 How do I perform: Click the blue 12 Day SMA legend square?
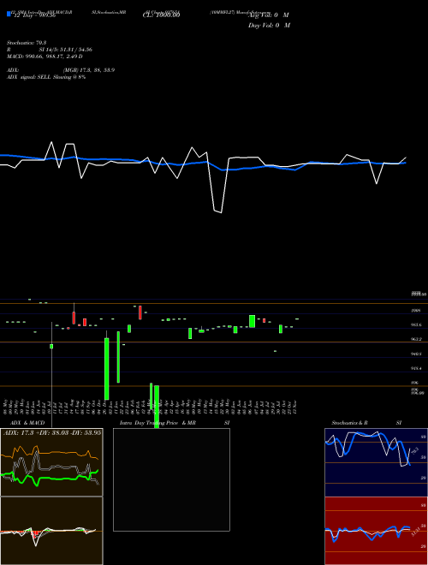pyautogui.click(x=9, y=15)
